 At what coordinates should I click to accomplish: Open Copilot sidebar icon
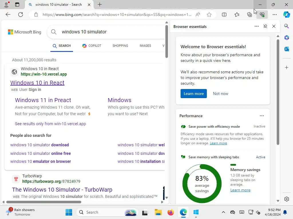pyautogui.click(x=286, y=15)
